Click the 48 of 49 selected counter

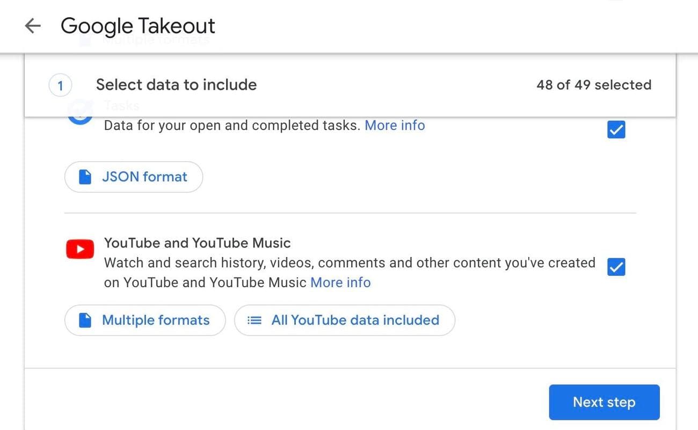click(594, 84)
